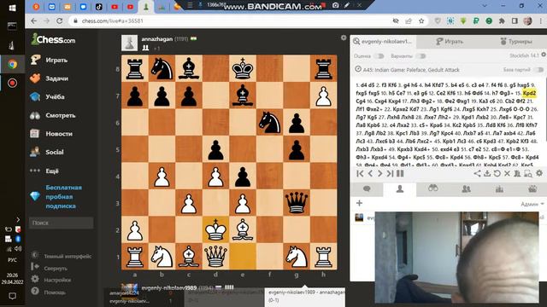The height and width of the screenshot is (307, 547).
Task: Switch to the clubs group tab
Action: tap(532, 188)
